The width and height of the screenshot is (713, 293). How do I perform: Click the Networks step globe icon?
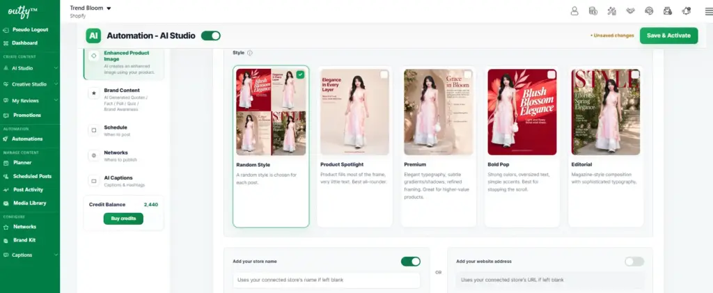coord(94,155)
